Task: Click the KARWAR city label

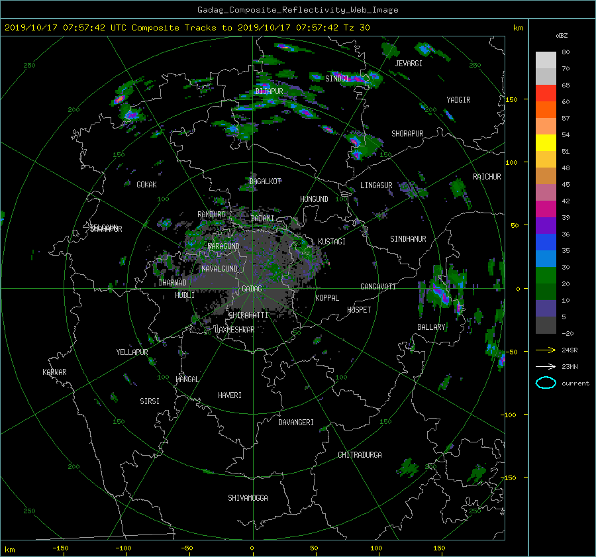Action: [x=54, y=372]
